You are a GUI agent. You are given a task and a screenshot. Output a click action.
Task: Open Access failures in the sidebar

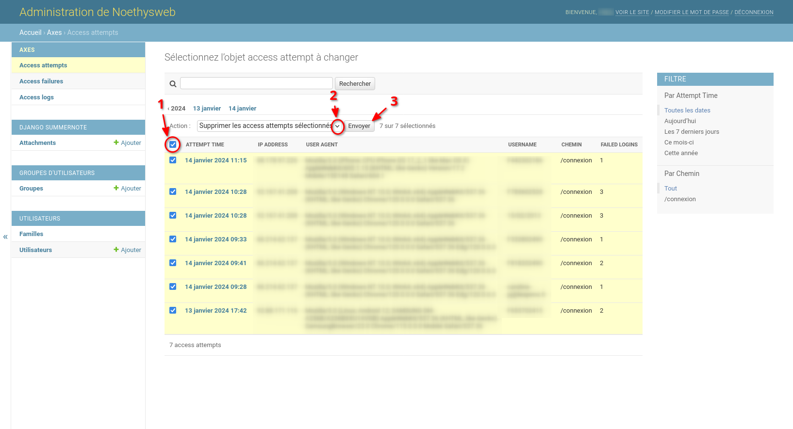coord(41,81)
